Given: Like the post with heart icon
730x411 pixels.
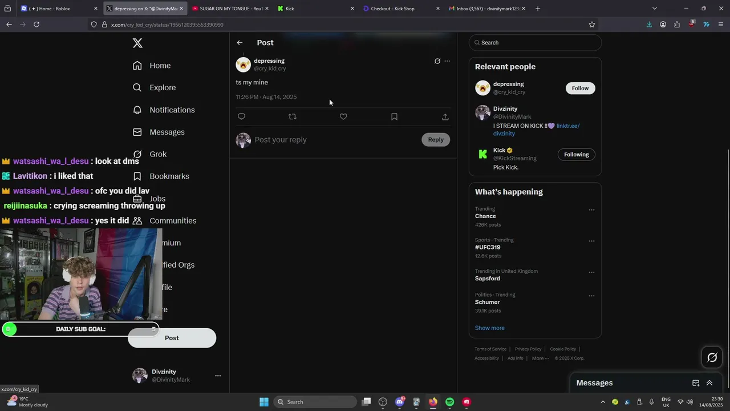Looking at the screenshot, I should pos(343,116).
